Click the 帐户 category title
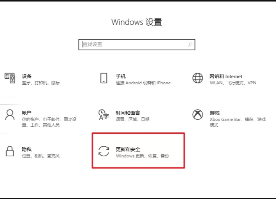This screenshot has height=199, width=276. [x=27, y=113]
